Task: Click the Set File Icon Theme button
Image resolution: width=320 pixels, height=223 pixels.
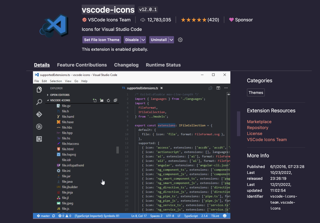Action: pos(102,40)
